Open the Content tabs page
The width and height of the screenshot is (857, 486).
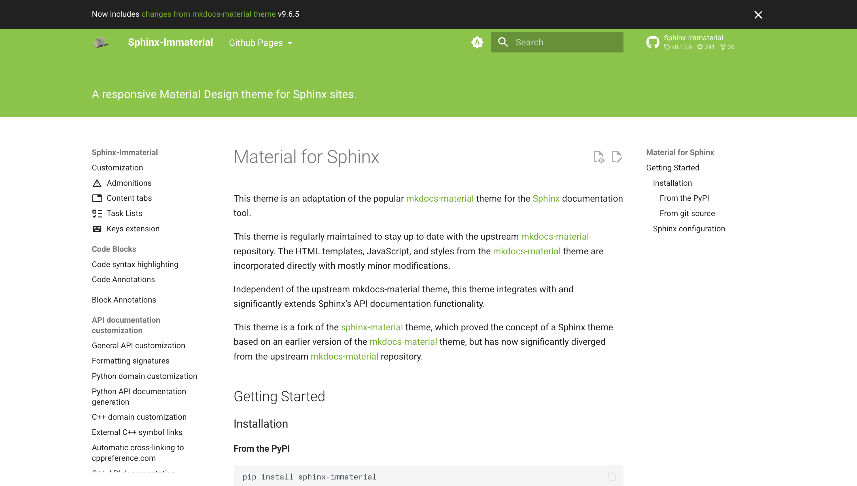pyautogui.click(x=129, y=198)
